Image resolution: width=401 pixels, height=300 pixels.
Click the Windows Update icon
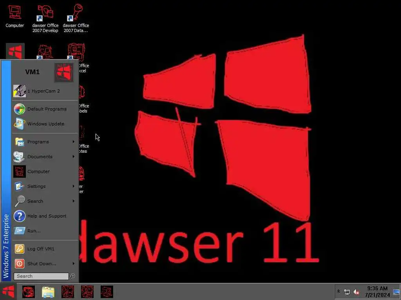pos(20,124)
